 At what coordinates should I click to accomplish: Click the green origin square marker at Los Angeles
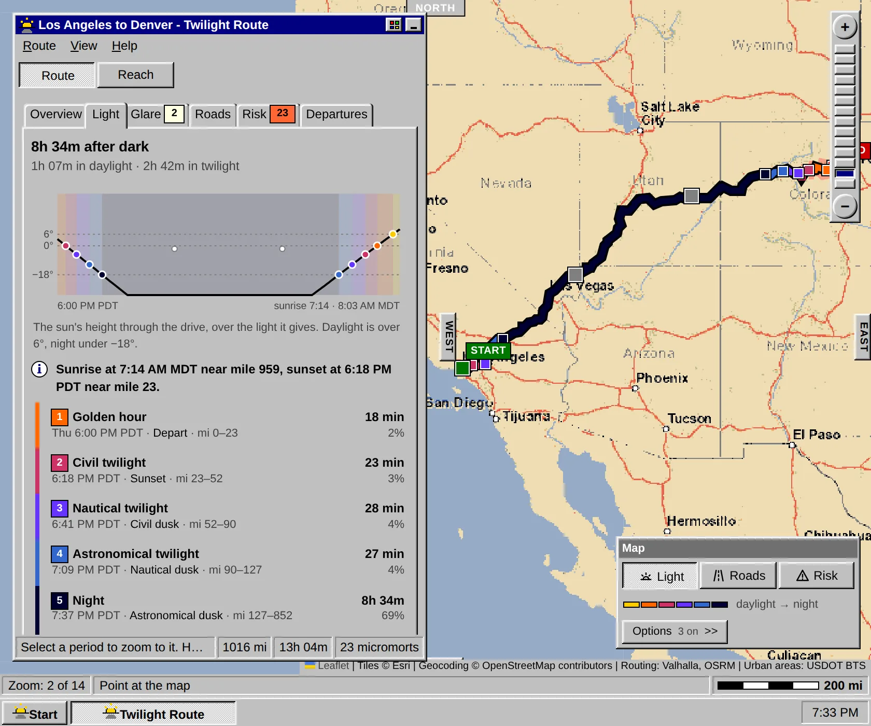(462, 368)
